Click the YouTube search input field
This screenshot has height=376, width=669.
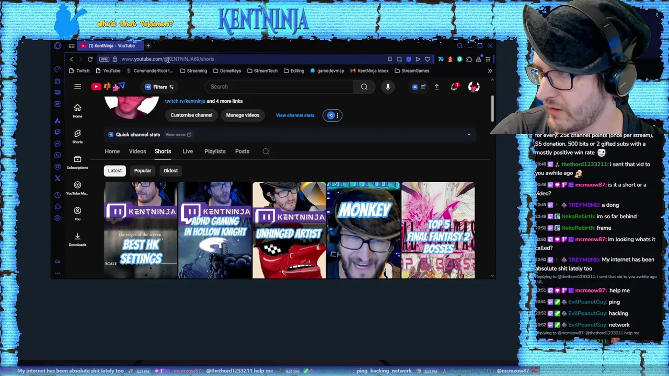(x=280, y=87)
